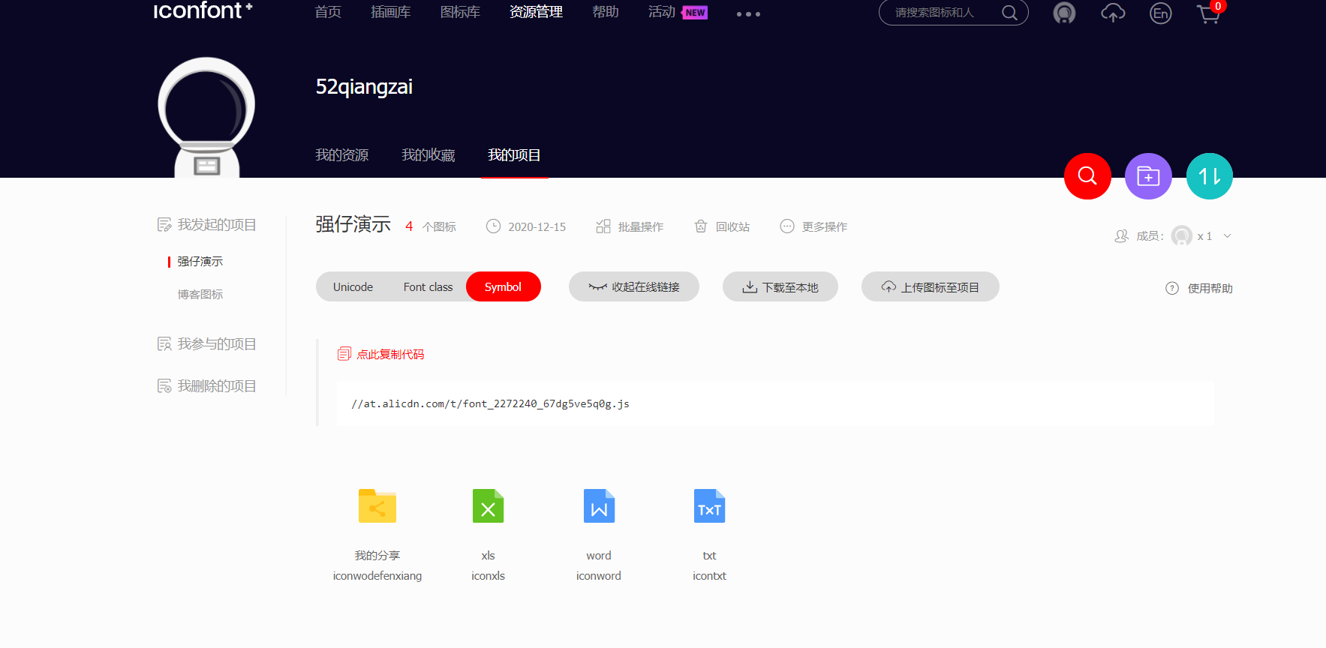Click the purple new project folder icon
This screenshot has height=648, width=1326.
(x=1147, y=176)
